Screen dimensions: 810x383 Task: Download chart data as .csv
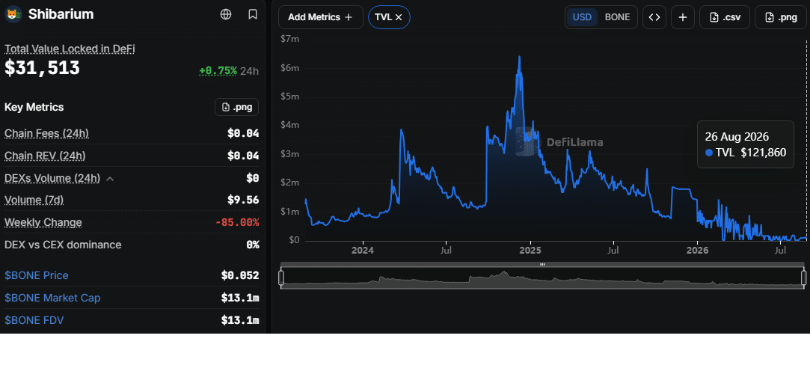(x=724, y=17)
